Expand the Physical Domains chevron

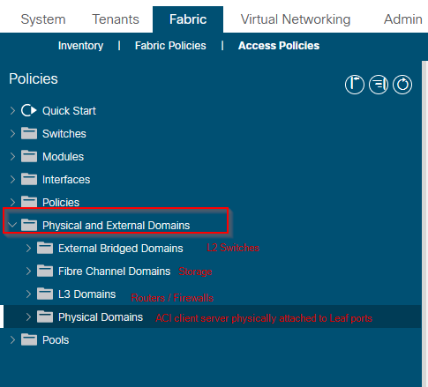[x=28, y=317]
